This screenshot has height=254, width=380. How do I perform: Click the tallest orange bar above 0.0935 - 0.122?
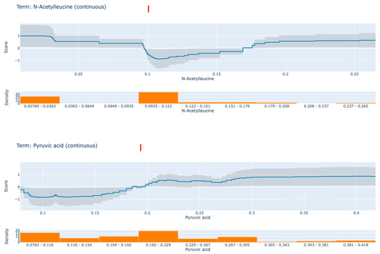158,98
